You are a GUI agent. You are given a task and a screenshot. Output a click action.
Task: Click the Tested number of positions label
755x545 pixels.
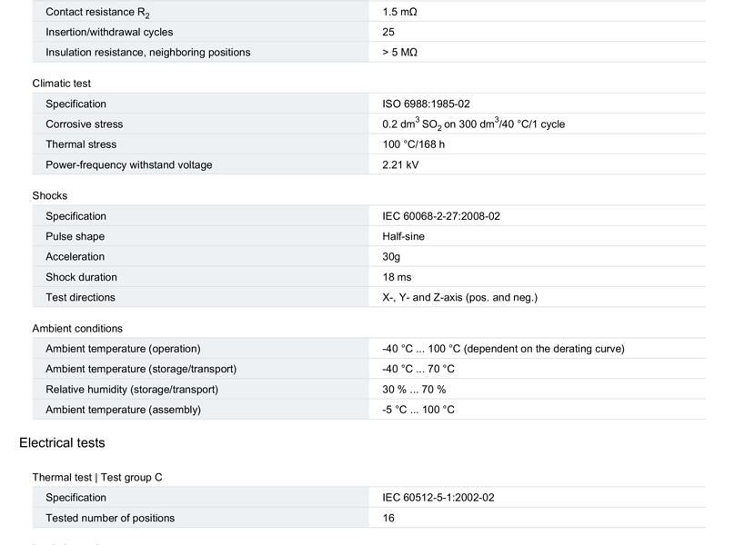[x=110, y=519]
